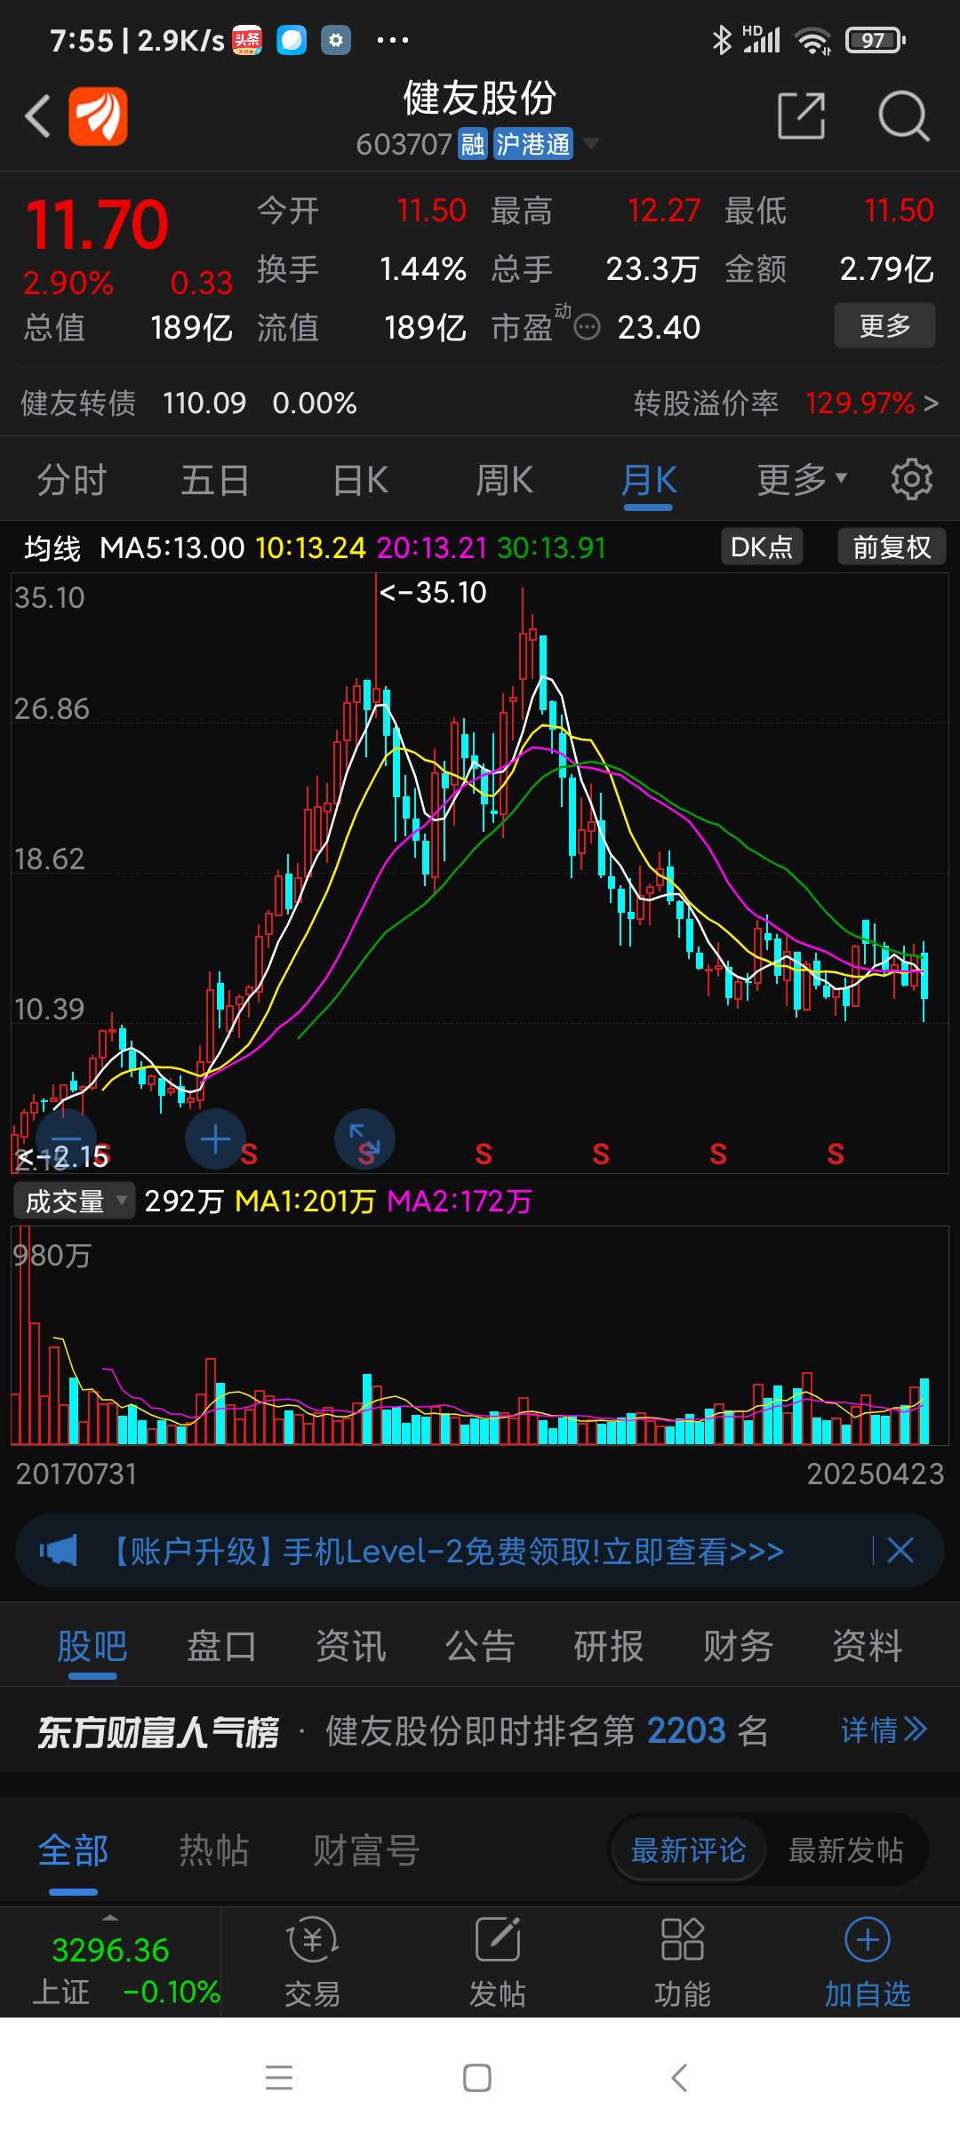Expand the stock title dropdown arrow

point(590,144)
